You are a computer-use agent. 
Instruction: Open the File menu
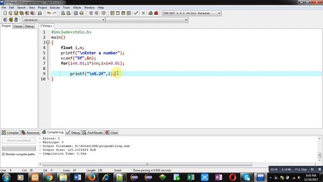click(4, 8)
